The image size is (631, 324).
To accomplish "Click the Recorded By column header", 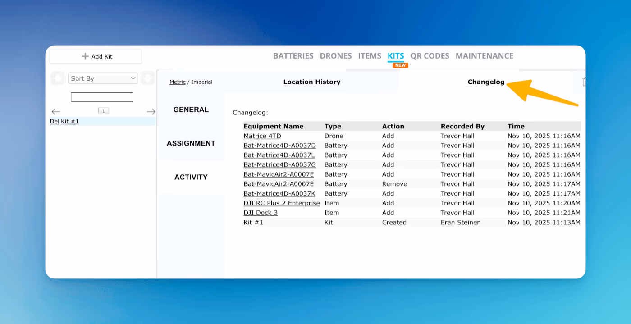I will [463, 126].
